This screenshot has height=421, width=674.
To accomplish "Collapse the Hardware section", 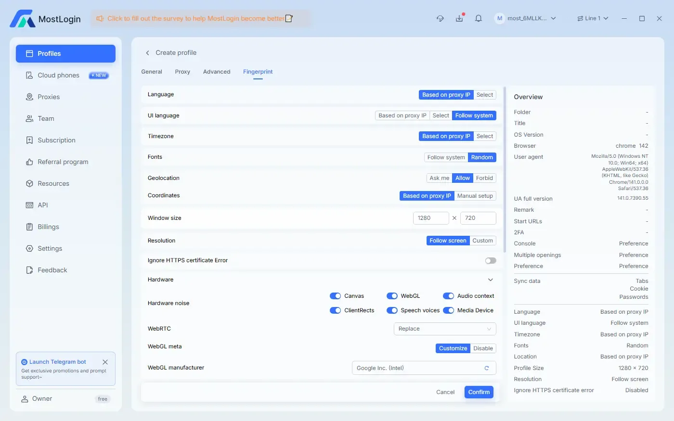I will click(x=490, y=280).
